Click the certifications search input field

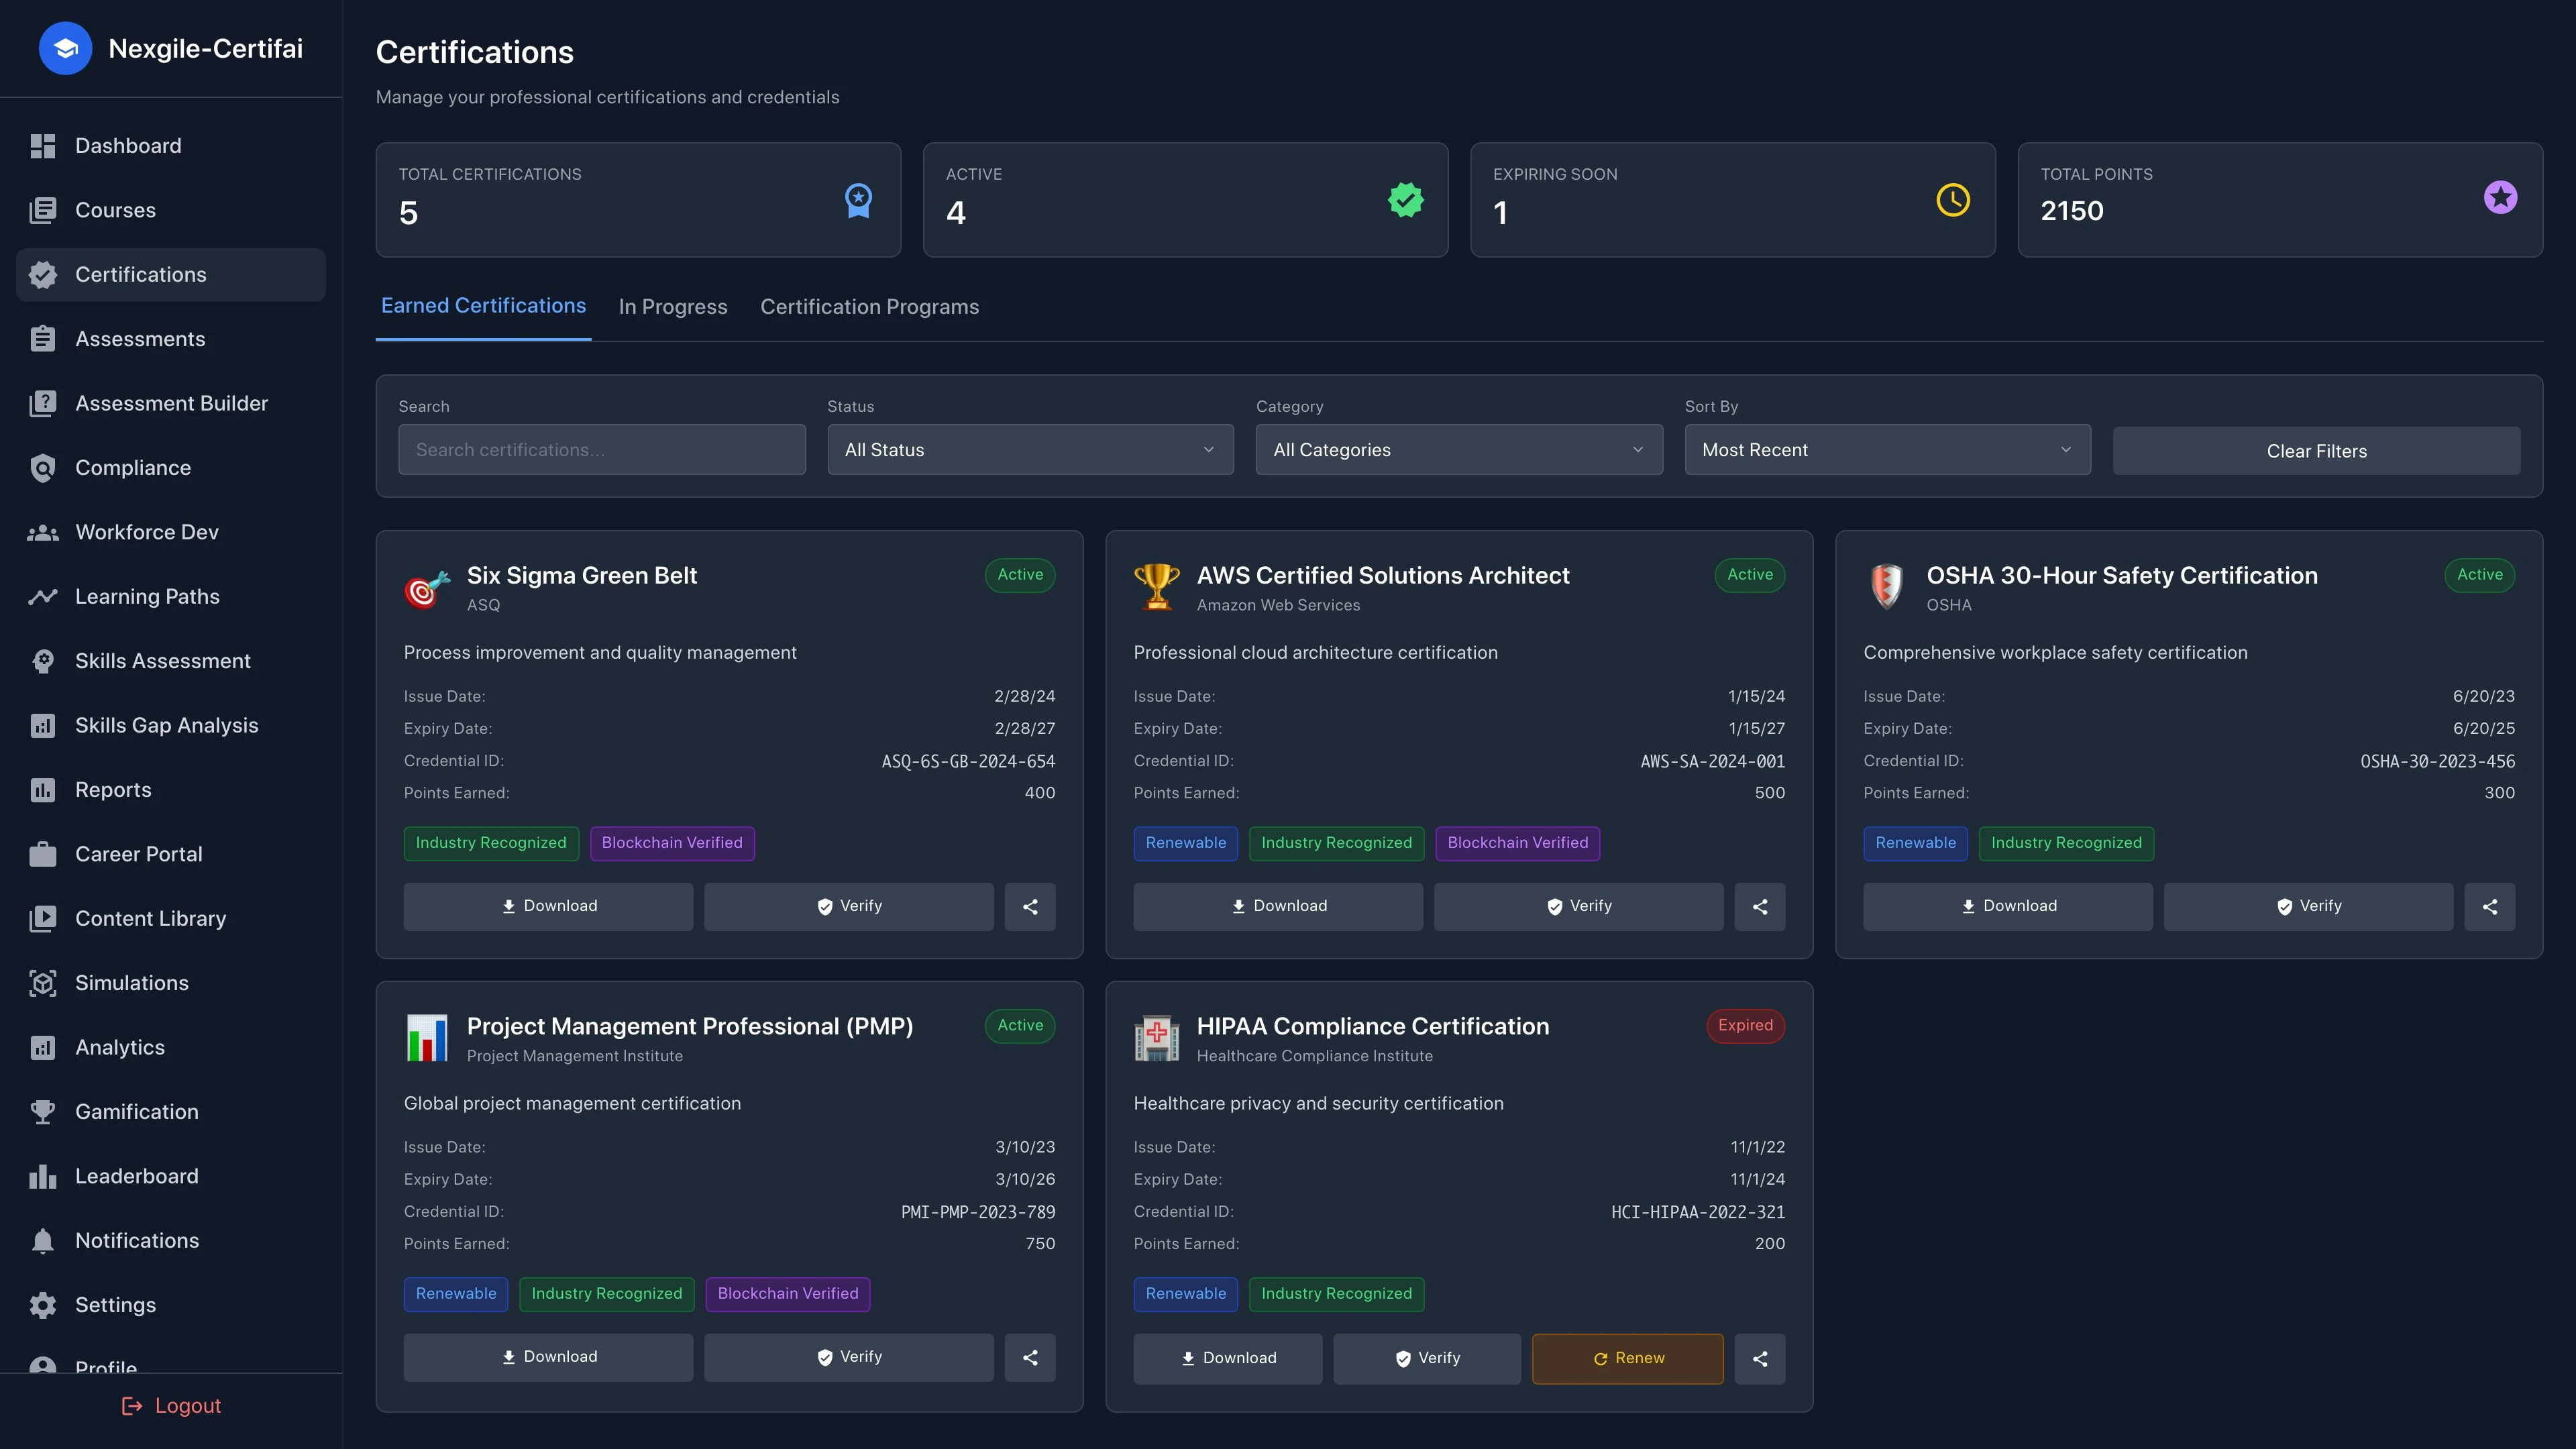601,449
